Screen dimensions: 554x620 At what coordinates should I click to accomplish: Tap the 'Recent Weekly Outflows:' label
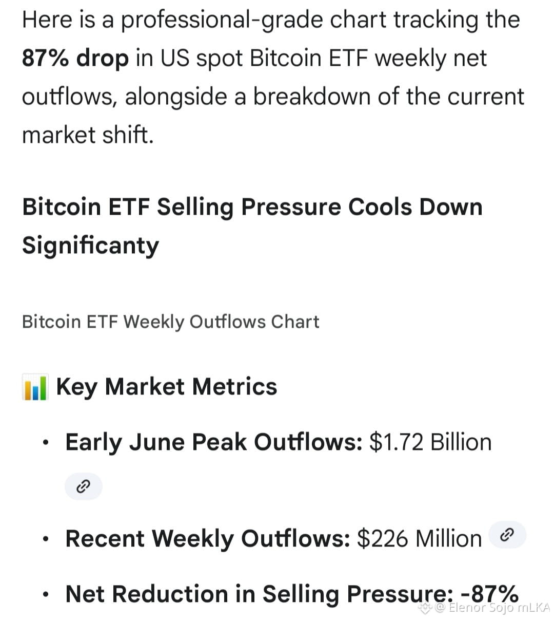coord(208,539)
